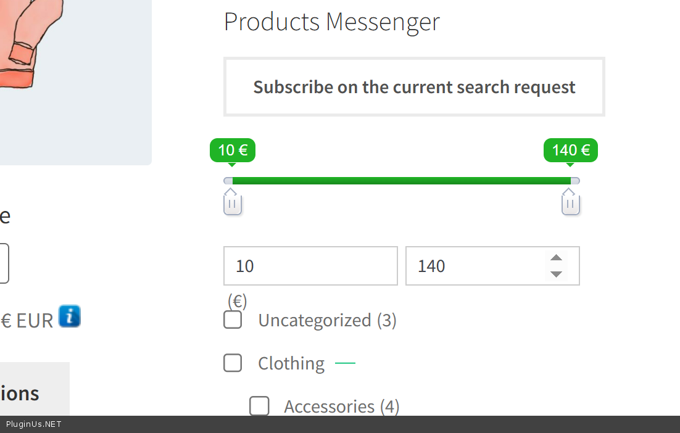Viewport: 680px width, 433px height.
Task: Check the Accessories subcategory box
Action: pos(259,406)
